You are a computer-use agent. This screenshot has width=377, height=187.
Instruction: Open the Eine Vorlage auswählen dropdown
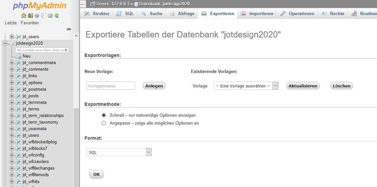(x=245, y=86)
